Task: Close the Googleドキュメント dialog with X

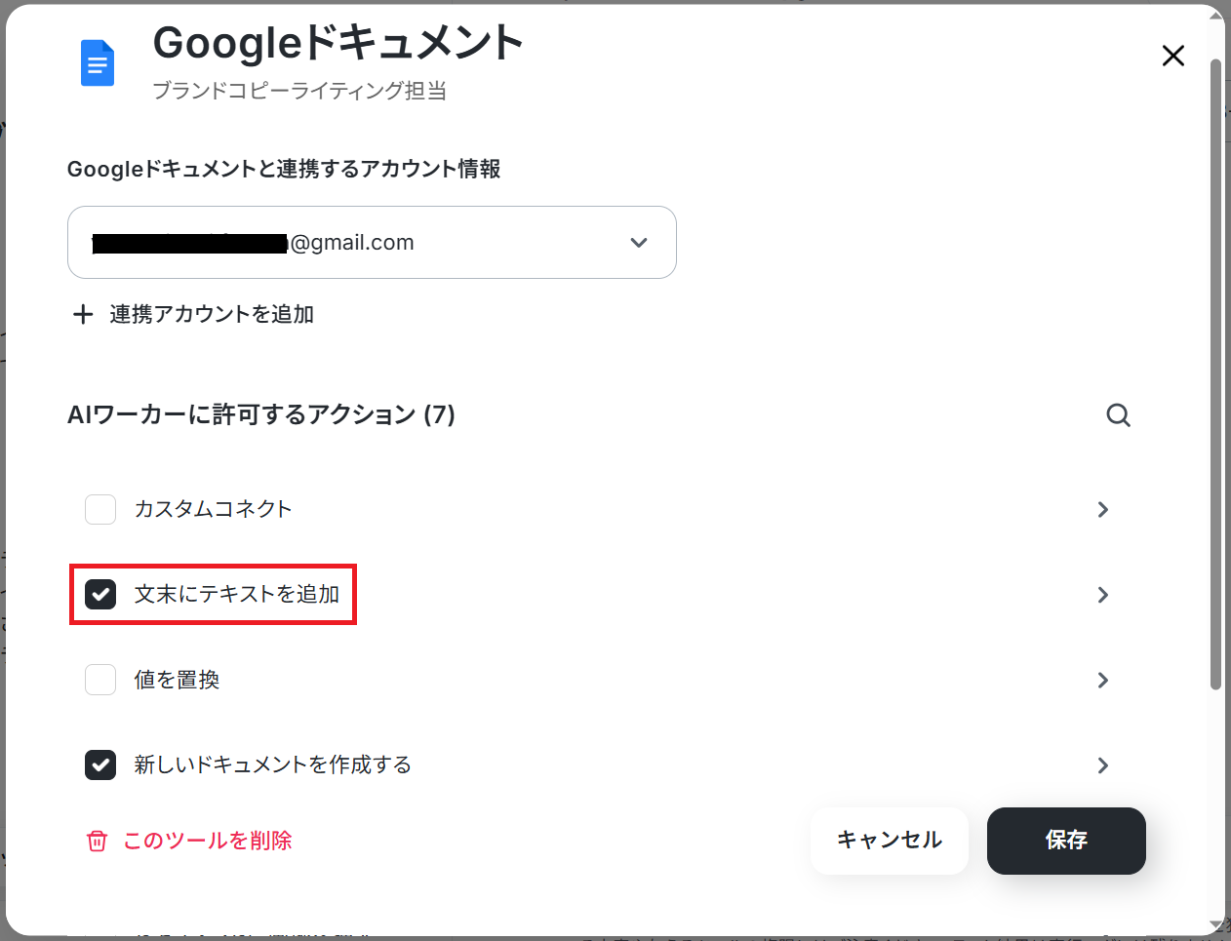Action: click(x=1173, y=56)
